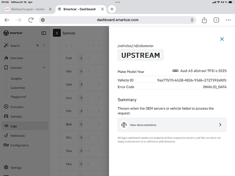The image size is (235, 176).
Task: Select the Odo log row
Action: [x=84, y=71]
